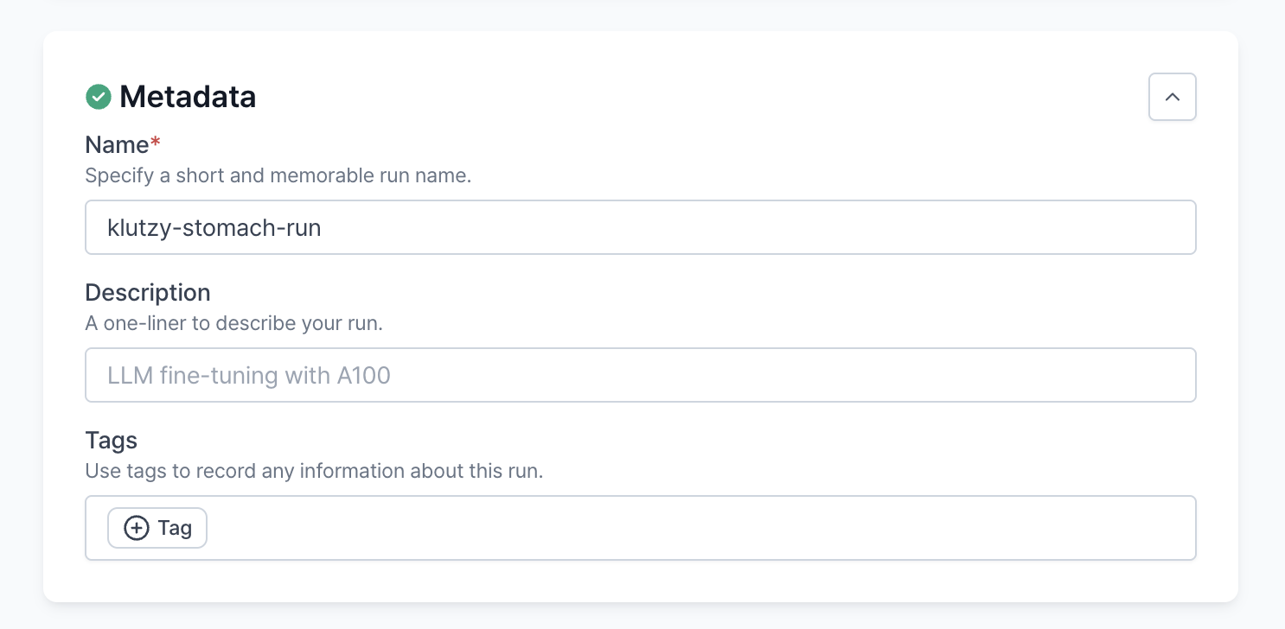This screenshot has height=629, width=1285.
Task: Collapse the Metadata section with the chevron
Action: point(1172,97)
